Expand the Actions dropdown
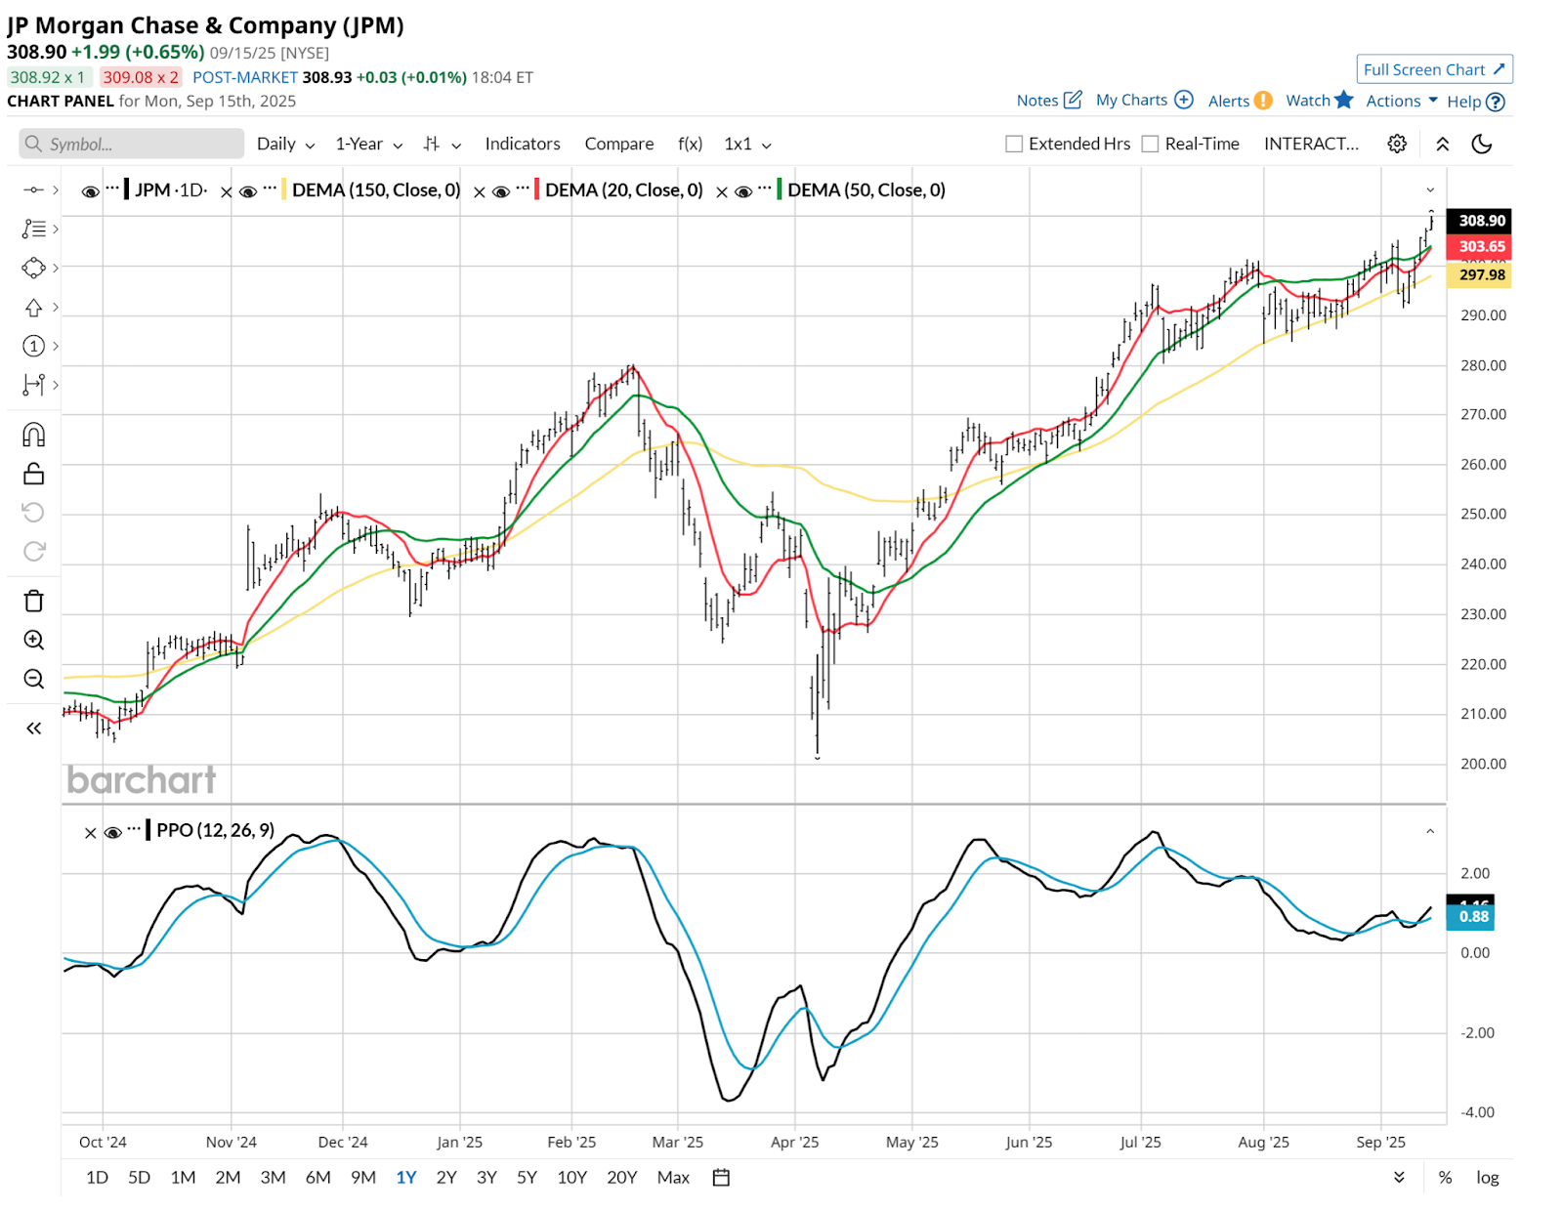1563x1210 pixels. tap(1402, 101)
